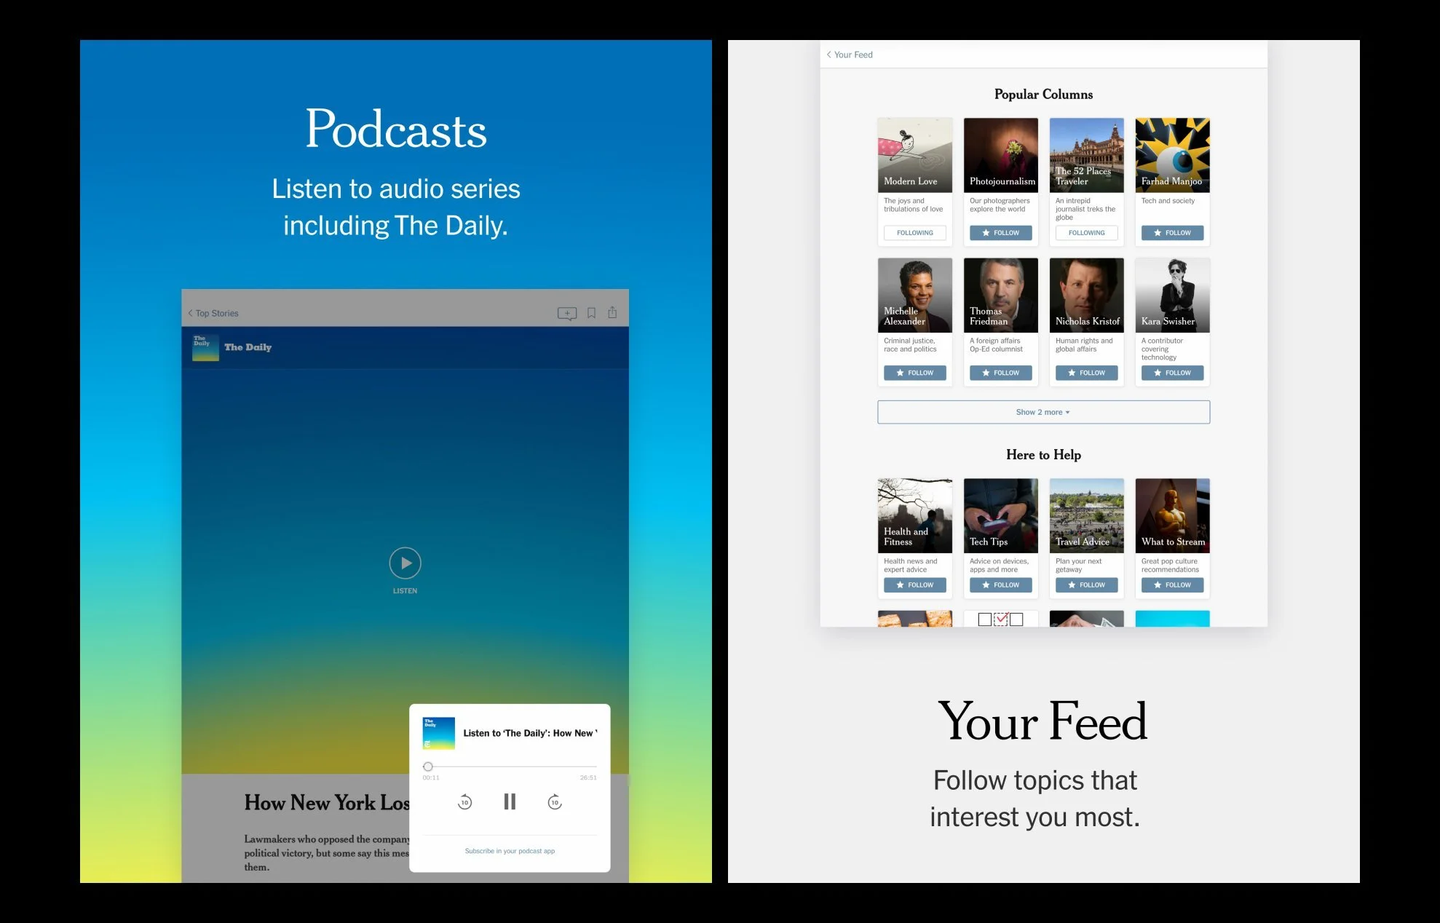Follow Travel Advice
The height and width of the screenshot is (923, 1440).
click(1087, 585)
